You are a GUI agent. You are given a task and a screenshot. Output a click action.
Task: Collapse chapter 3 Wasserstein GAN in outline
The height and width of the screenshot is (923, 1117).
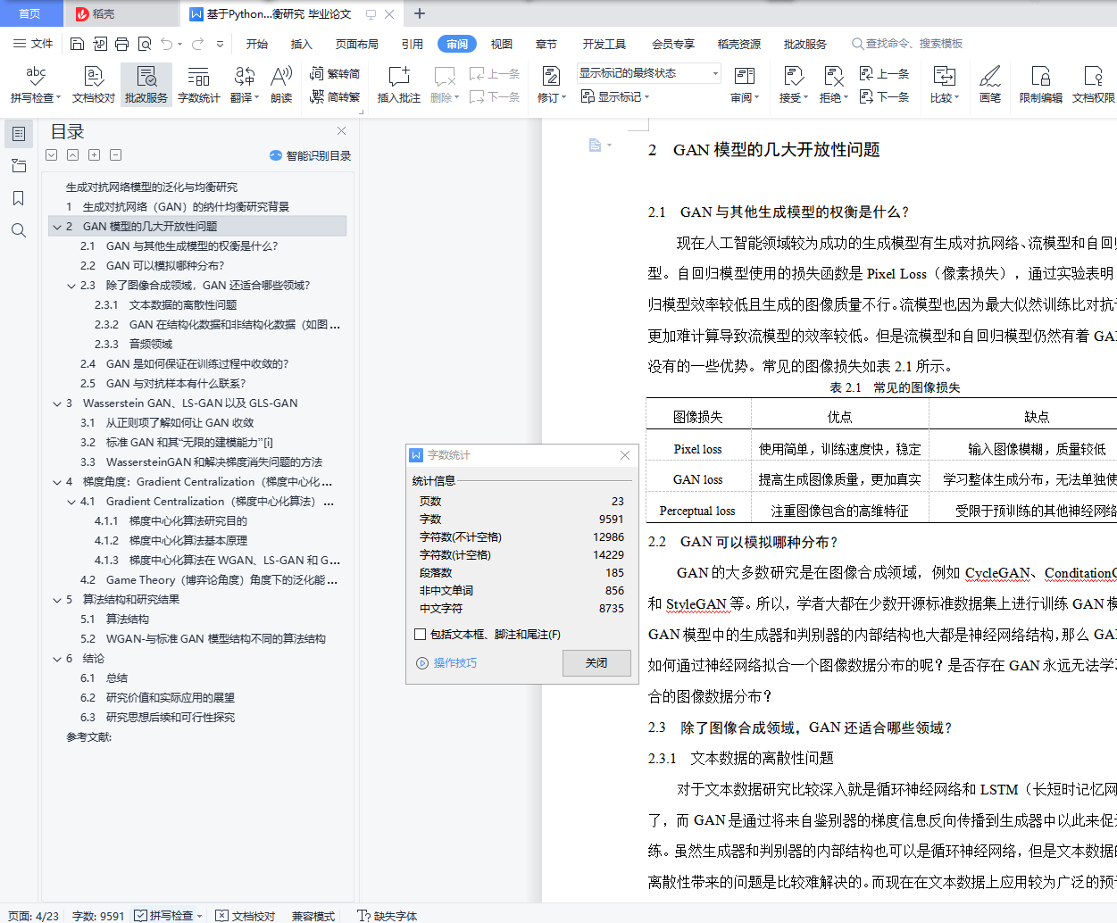pyautogui.click(x=56, y=403)
